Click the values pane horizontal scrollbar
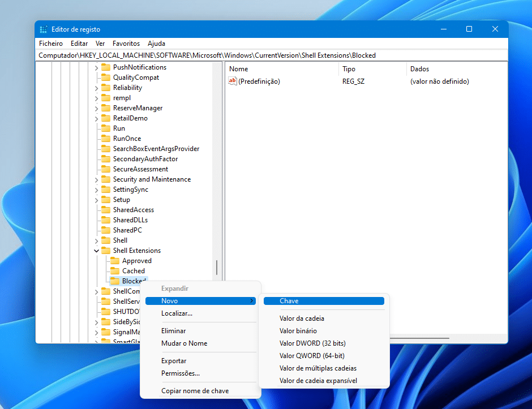 (x=419, y=338)
